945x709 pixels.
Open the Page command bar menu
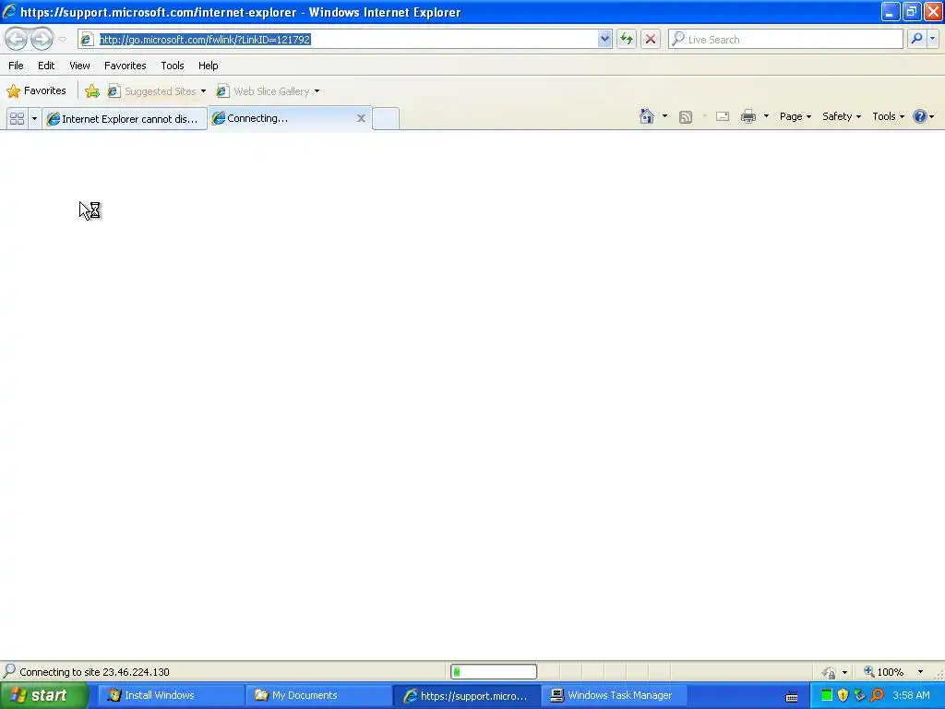(795, 116)
